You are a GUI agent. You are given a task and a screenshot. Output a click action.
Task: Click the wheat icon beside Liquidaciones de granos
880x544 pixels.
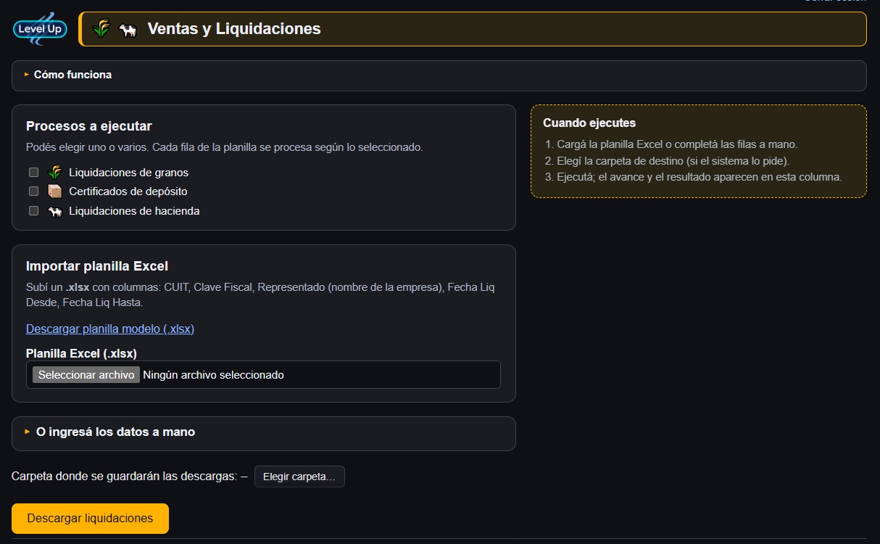54,173
